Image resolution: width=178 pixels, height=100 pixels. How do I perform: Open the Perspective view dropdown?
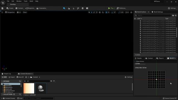point(10,12)
